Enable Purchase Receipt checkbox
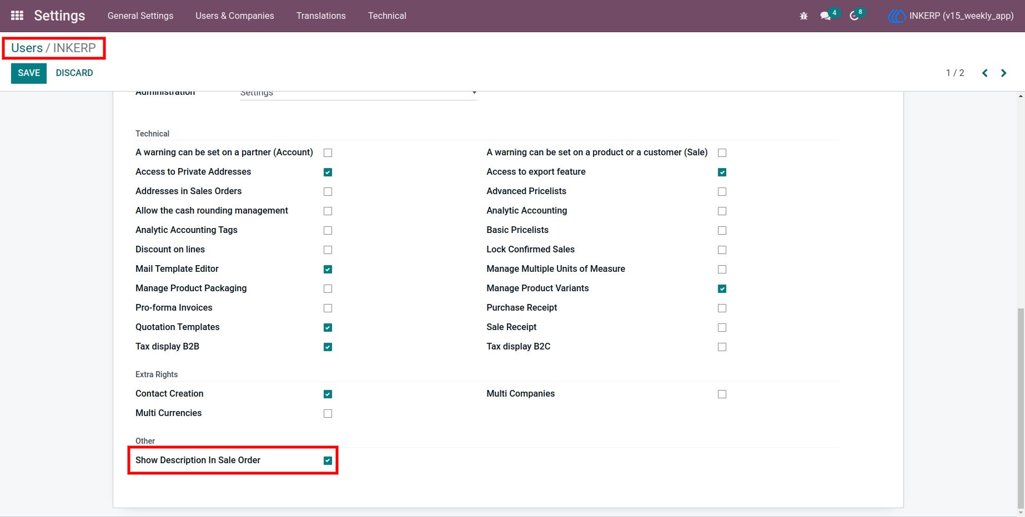This screenshot has height=517, width=1025. click(722, 308)
